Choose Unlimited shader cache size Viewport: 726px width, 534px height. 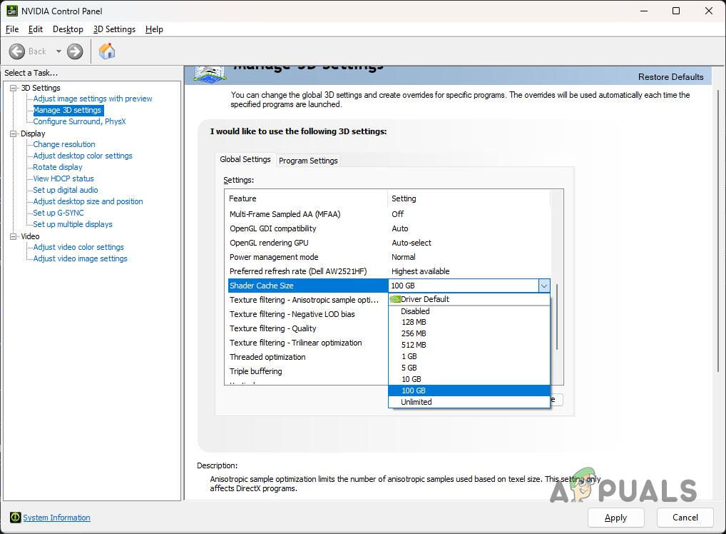click(x=416, y=401)
